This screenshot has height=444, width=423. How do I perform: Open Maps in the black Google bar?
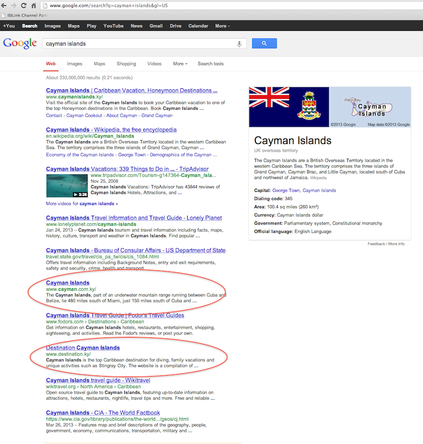click(x=73, y=26)
